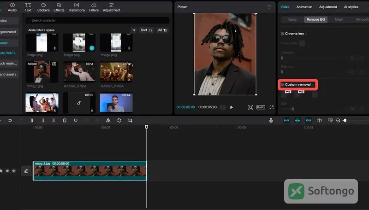Click the timeline zoom slider handle
Screen dimensions: 369x210
[345, 120]
